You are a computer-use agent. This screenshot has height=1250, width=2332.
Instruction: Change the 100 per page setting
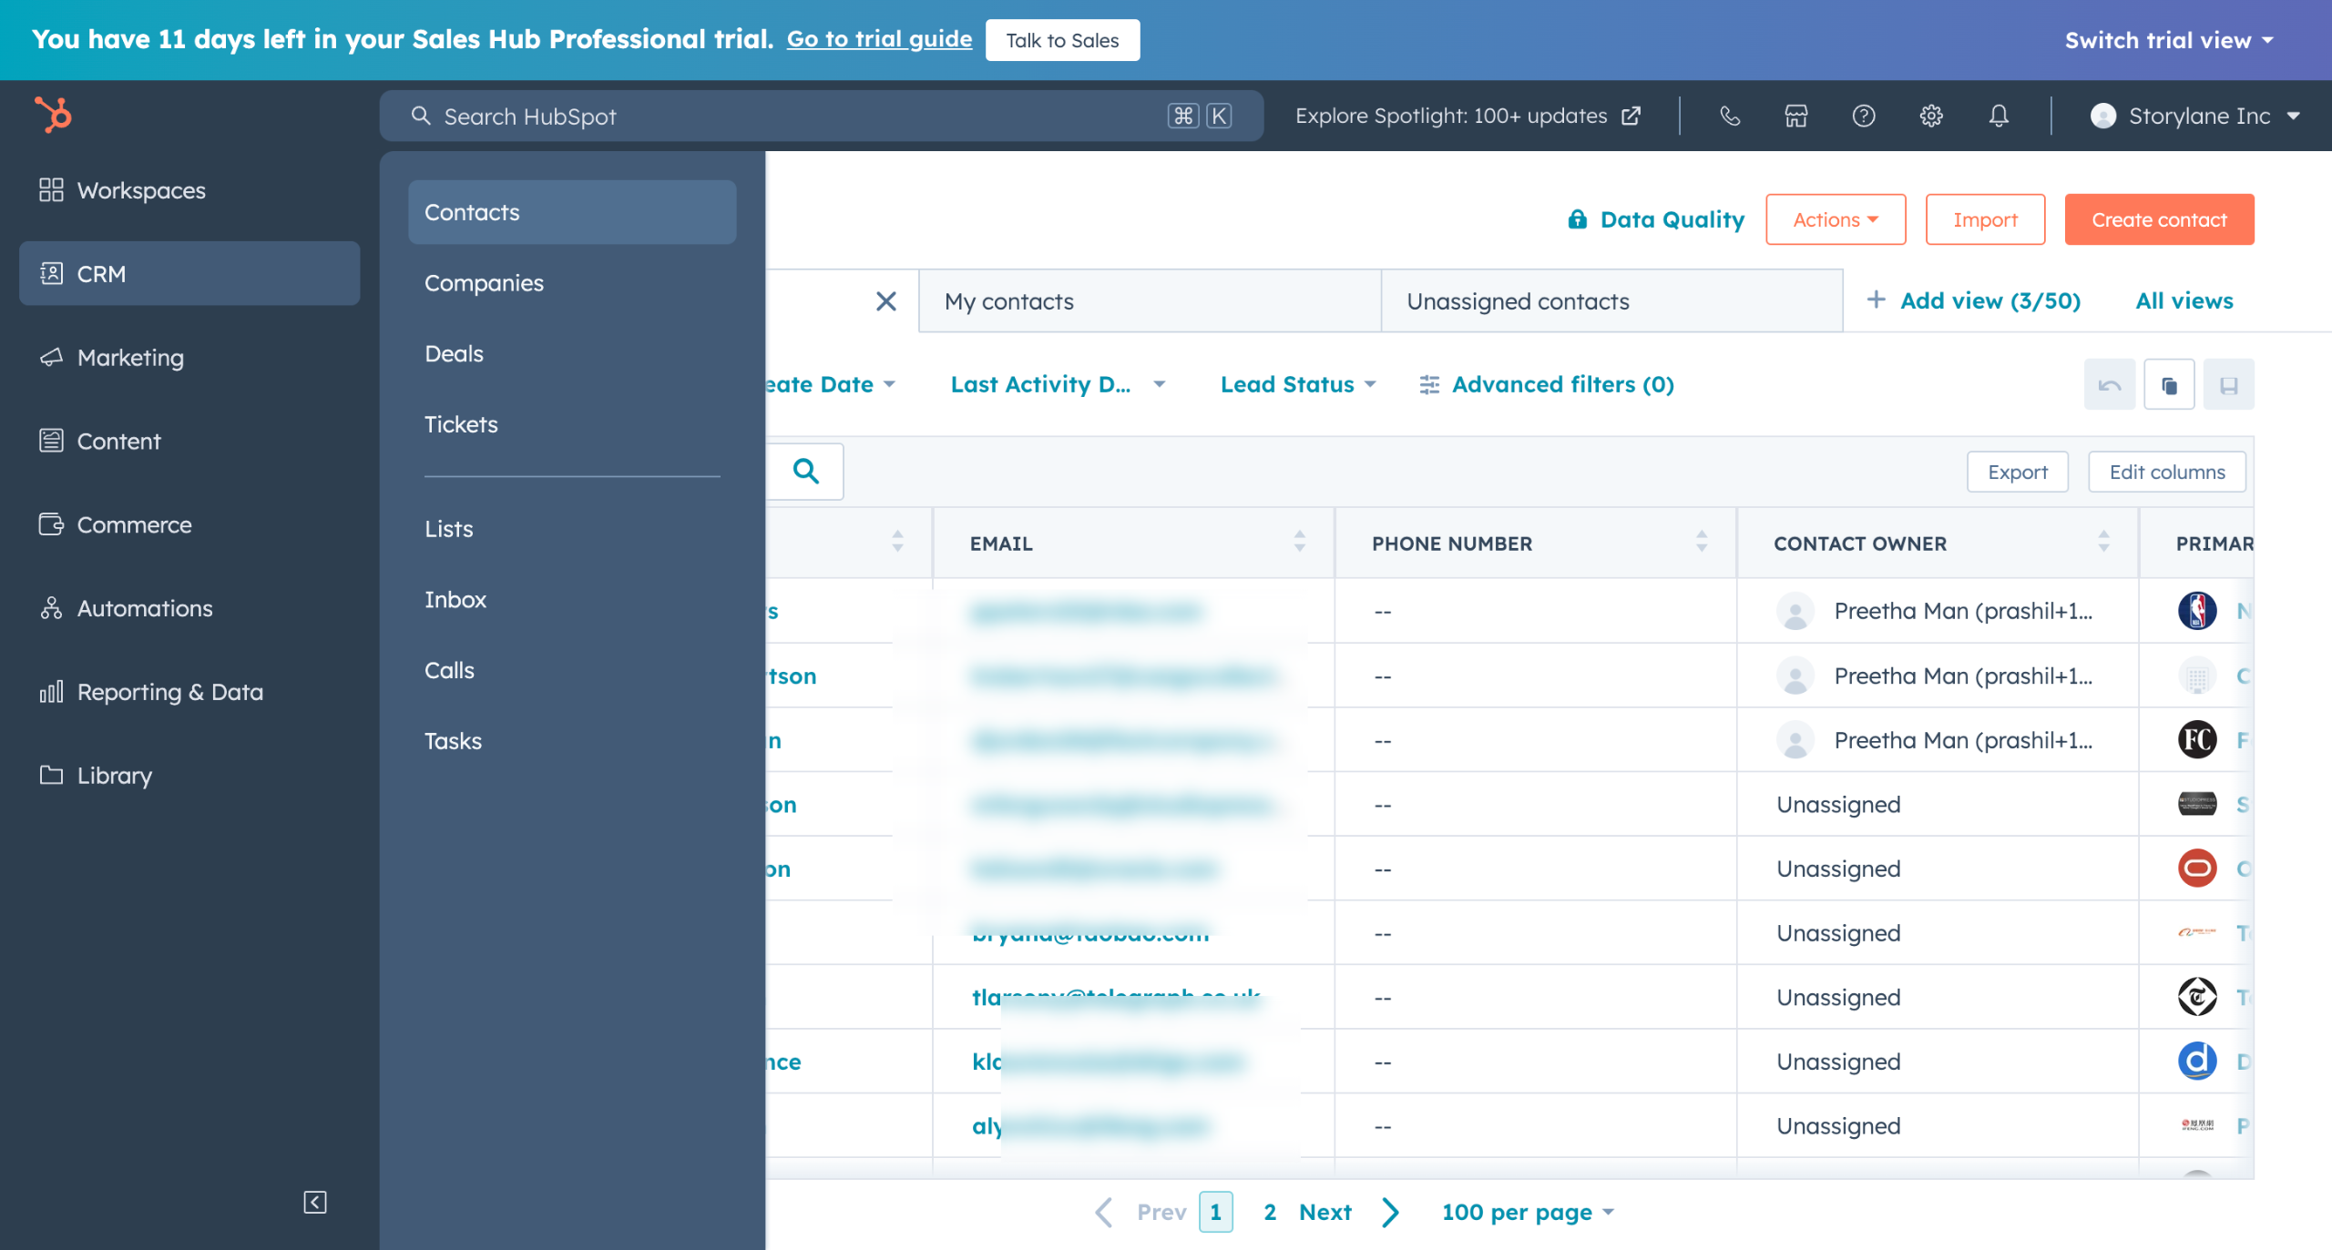click(1528, 1212)
